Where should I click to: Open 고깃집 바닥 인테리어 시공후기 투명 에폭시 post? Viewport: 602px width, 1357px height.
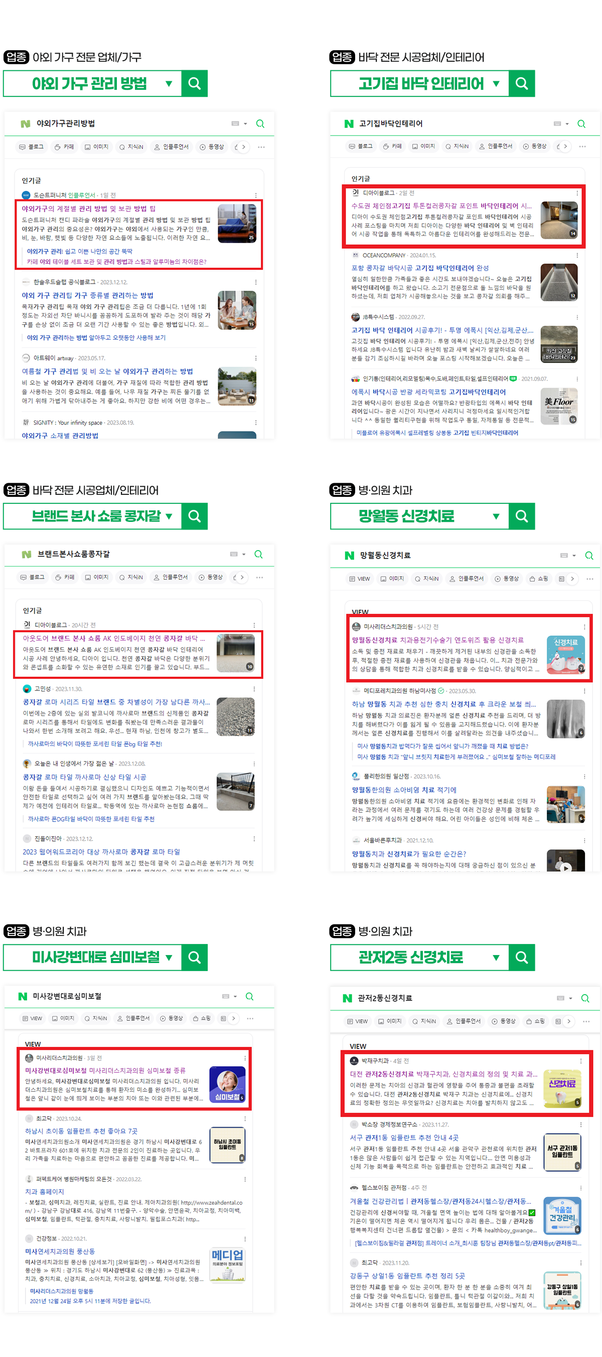pos(442,330)
